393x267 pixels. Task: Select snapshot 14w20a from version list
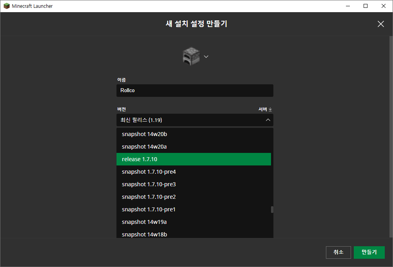point(193,147)
